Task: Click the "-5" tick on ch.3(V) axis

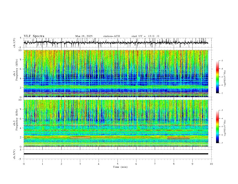Action: pyautogui.click(x=20, y=159)
